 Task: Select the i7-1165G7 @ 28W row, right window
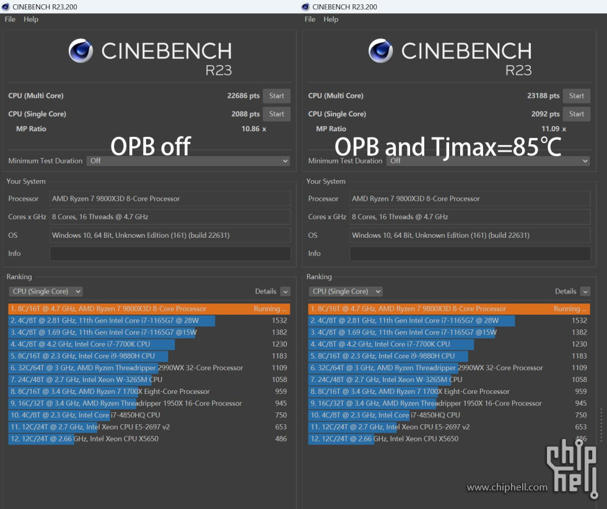[449, 321]
